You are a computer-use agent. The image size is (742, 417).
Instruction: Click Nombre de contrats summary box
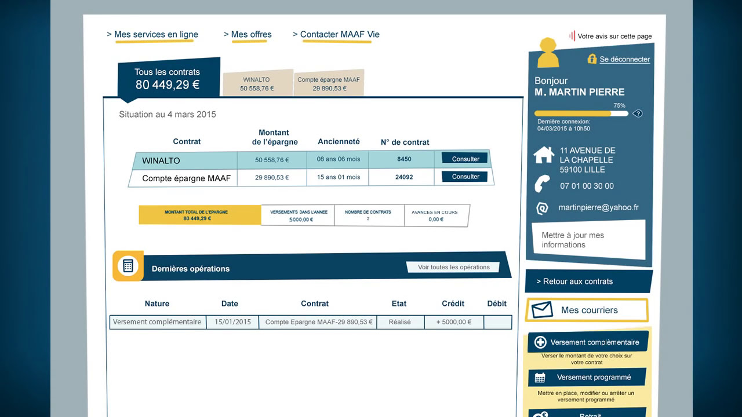pos(369,215)
